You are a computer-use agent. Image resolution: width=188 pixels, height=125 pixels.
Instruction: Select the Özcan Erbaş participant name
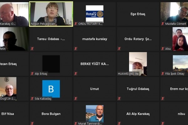pos(8,64)
